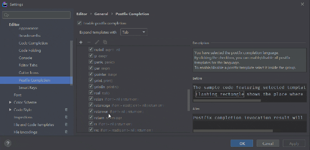This screenshot has width=310, height=150.
Task: Click General in the breadcrumb path
Action: point(101,14)
